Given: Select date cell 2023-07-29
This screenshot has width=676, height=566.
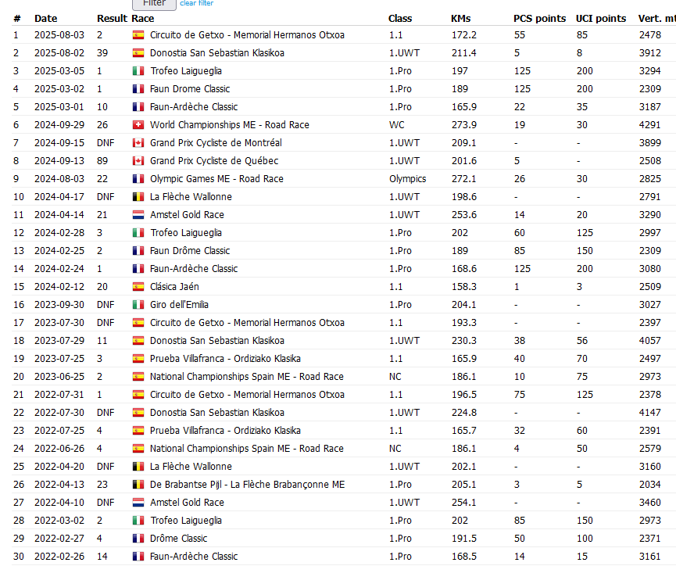Looking at the screenshot, I should tap(59, 340).
